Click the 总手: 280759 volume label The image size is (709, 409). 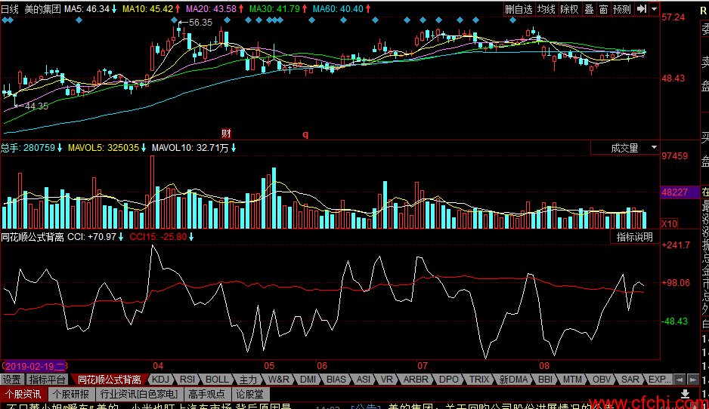(x=28, y=148)
